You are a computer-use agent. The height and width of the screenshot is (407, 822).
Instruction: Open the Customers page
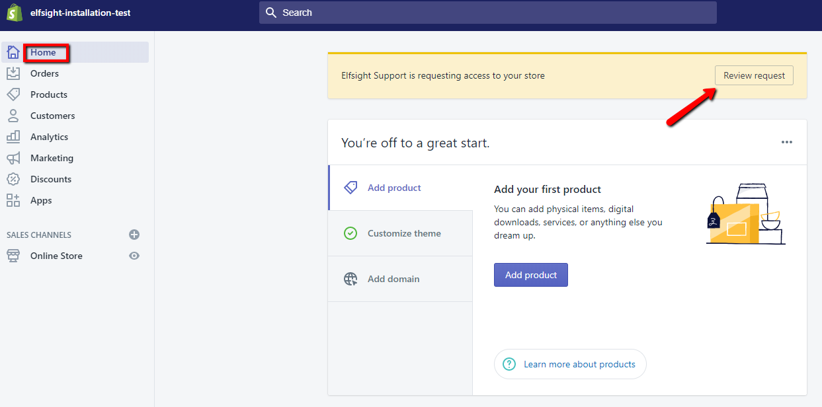53,116
